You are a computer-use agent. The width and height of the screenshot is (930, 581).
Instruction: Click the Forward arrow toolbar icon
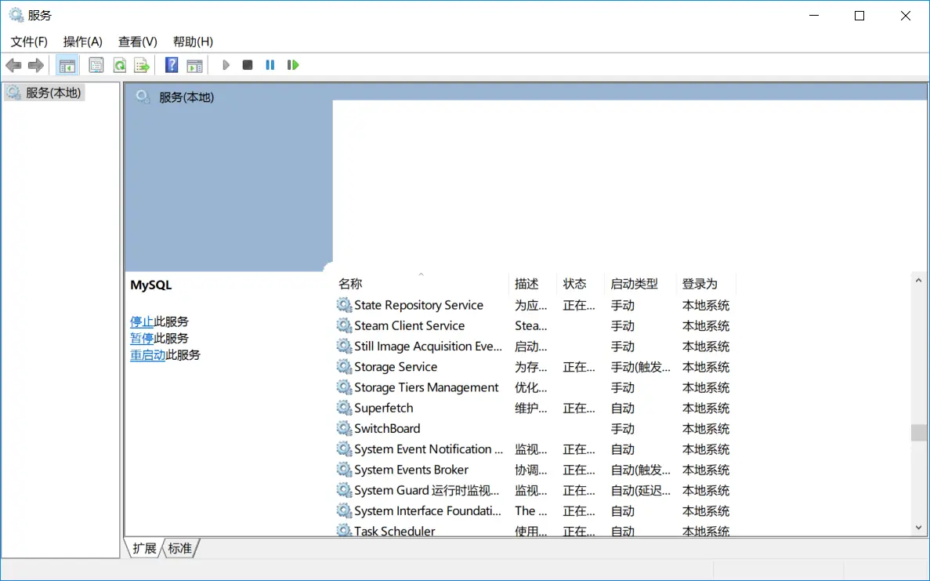click(35, 65)
